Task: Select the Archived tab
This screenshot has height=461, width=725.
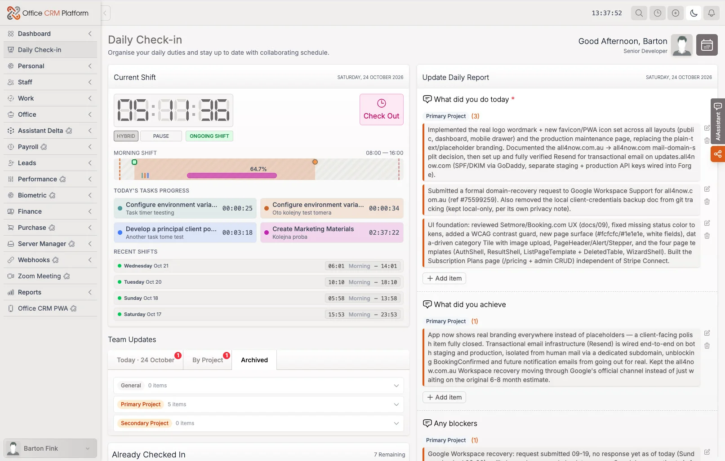Action: (254, 360)
